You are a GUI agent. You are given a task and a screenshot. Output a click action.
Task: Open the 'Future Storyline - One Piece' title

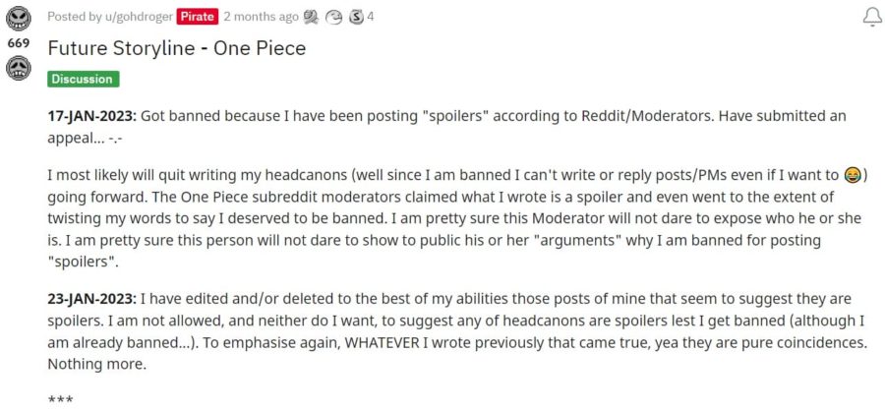pyautogui.click(x=177, y=48)
